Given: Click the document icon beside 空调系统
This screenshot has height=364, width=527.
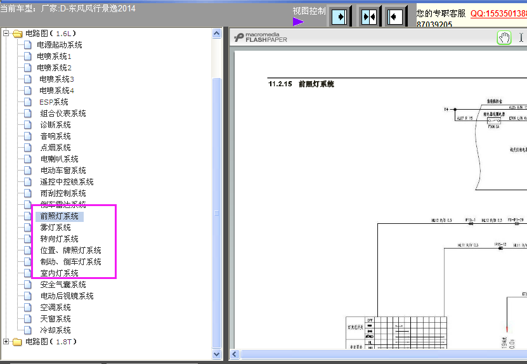Looking at the screenshot, I should click(28, 308).
